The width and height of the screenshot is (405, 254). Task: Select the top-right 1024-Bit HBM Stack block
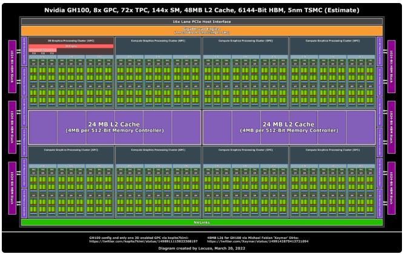click(391, 67)
